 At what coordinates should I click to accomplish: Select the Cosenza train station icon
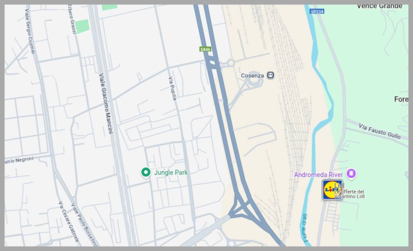click(271, 75)
